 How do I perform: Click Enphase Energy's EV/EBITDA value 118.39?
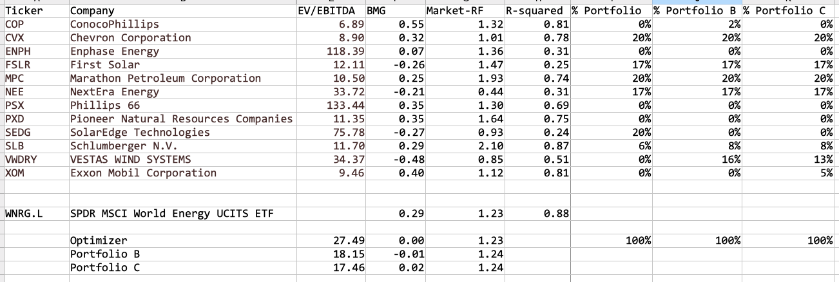point(331,51)
